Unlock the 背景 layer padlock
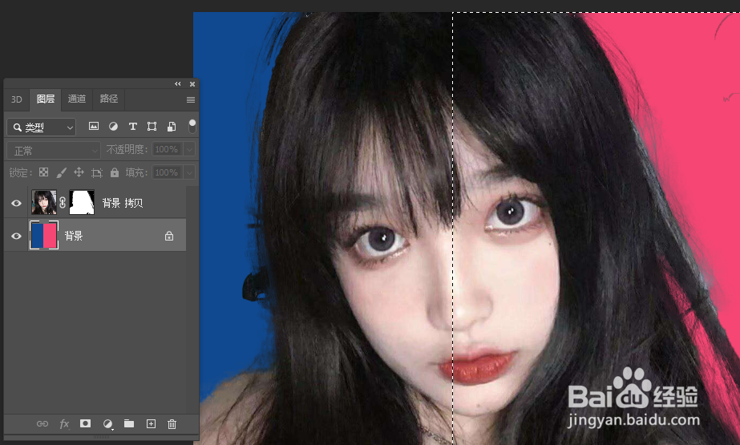This screenshot has width=740, height=445. tap(169, 236)
